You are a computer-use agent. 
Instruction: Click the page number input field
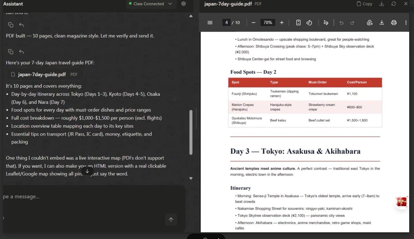[226, 22]
